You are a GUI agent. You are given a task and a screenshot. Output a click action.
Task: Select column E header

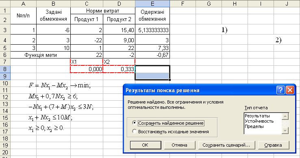pos(152,4)
